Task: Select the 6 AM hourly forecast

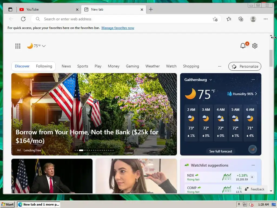Action: pyautogui.click(x=250, y=123)
